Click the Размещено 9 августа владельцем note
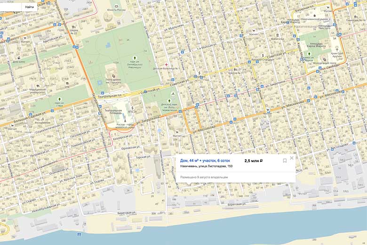 (204, 177)
